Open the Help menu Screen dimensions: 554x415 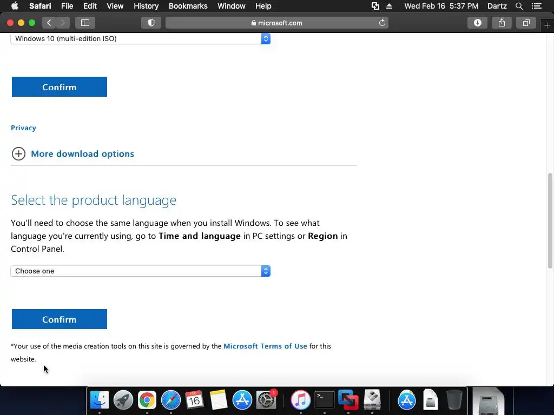click(263, 6)
